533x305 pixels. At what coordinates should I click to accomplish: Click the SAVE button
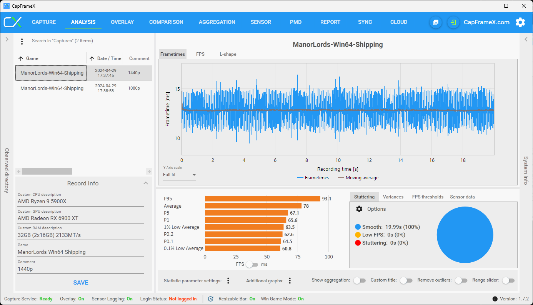coord(81,283)
